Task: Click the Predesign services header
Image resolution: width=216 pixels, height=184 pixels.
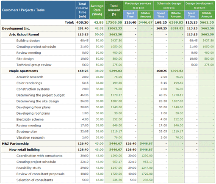Action: (x=138, y=5)
